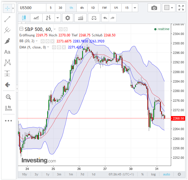Viewport: 188px width, 180px height.
Task: Open S&P 500 series settings gear
Action: tap(66, 29)
